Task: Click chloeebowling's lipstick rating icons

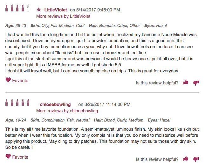Action: (x=17, y=102)
